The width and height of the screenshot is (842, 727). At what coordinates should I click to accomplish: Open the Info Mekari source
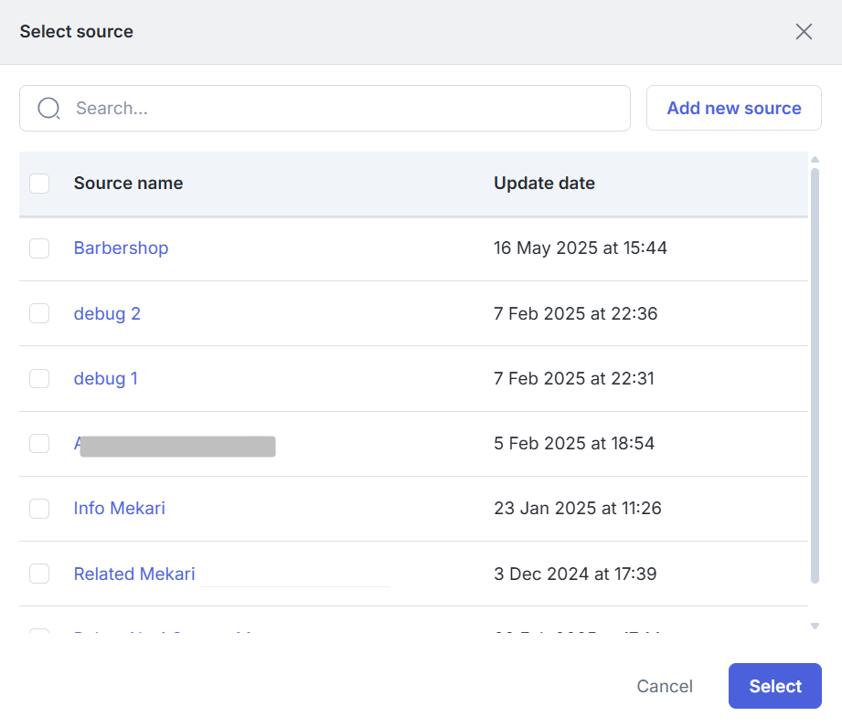119,509
